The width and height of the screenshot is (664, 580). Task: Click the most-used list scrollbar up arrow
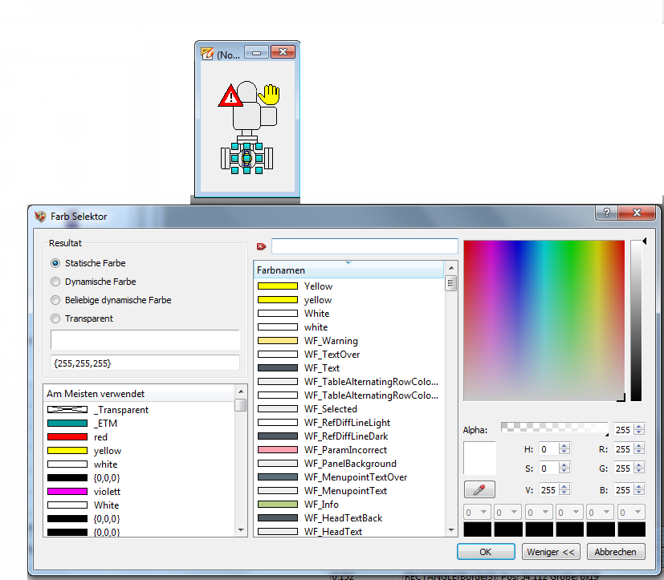point(241,391)
